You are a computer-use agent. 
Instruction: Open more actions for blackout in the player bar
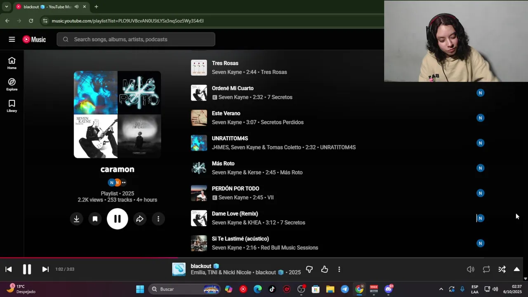(x=339, y=269)
